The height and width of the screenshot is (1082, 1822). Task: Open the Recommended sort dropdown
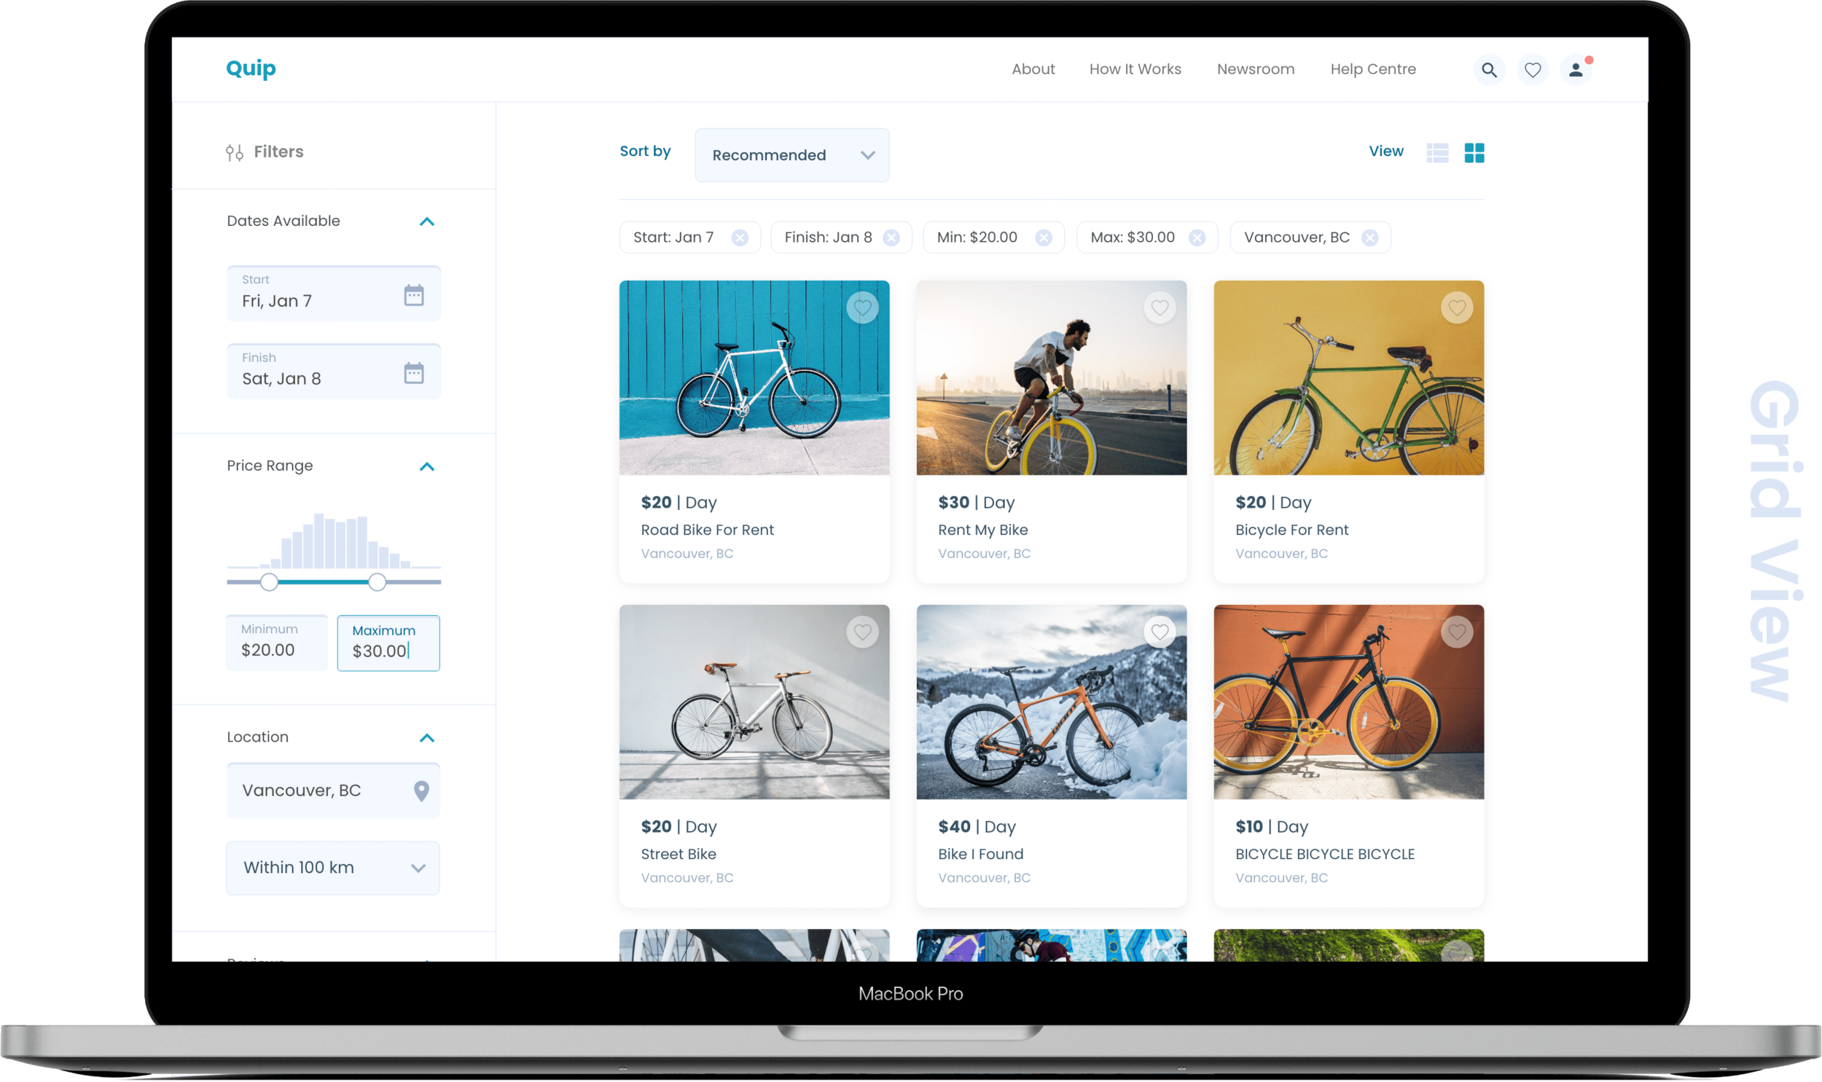pyautogui.click(x=791, y=155)
